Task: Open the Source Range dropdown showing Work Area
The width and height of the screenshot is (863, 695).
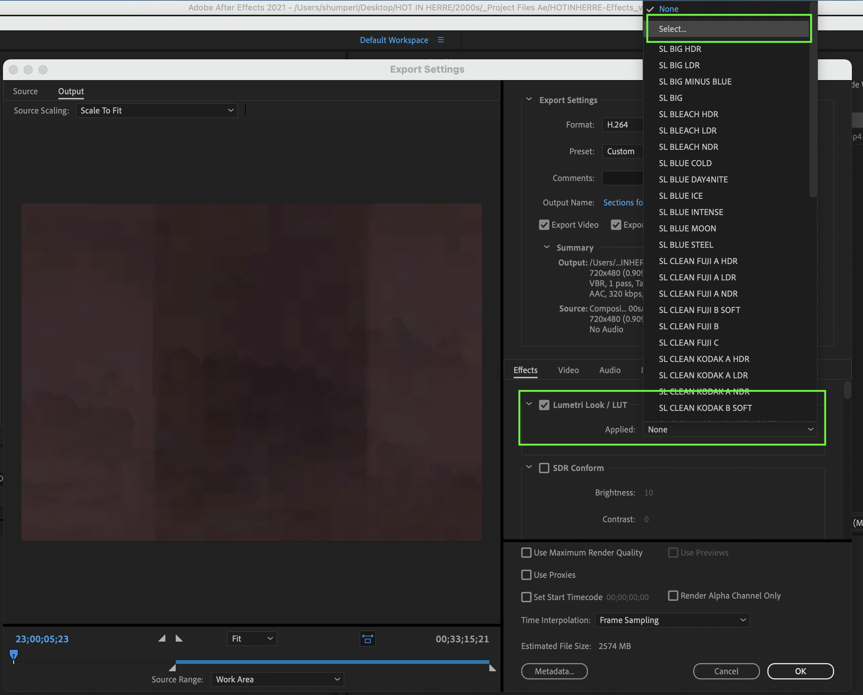Action: coord(277,679)
